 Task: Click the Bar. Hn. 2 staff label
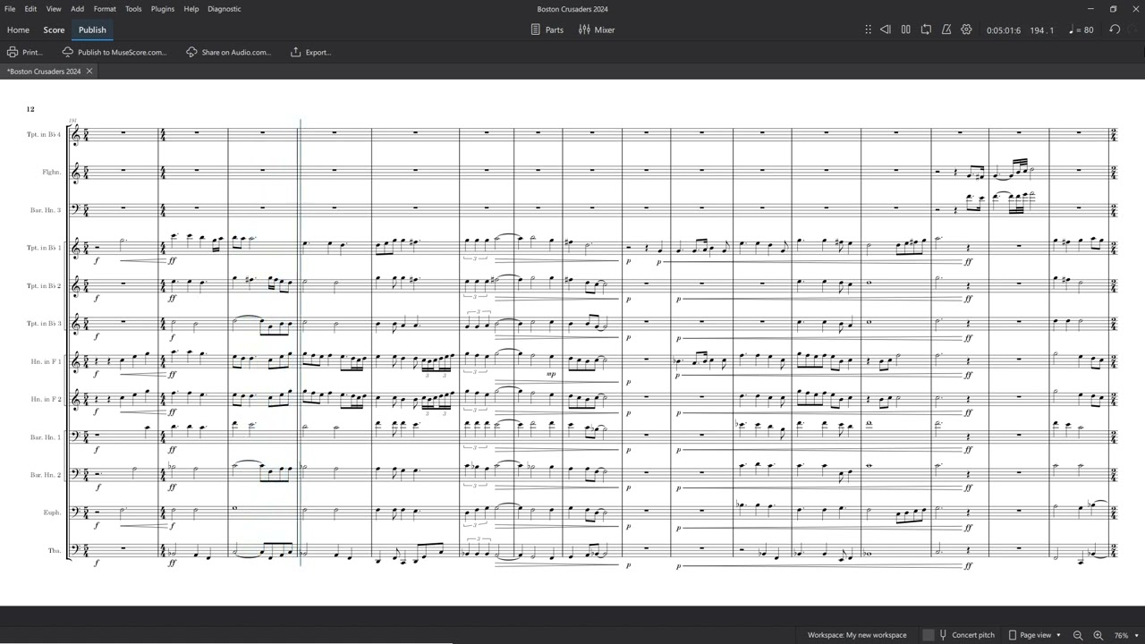pos(46,475)
